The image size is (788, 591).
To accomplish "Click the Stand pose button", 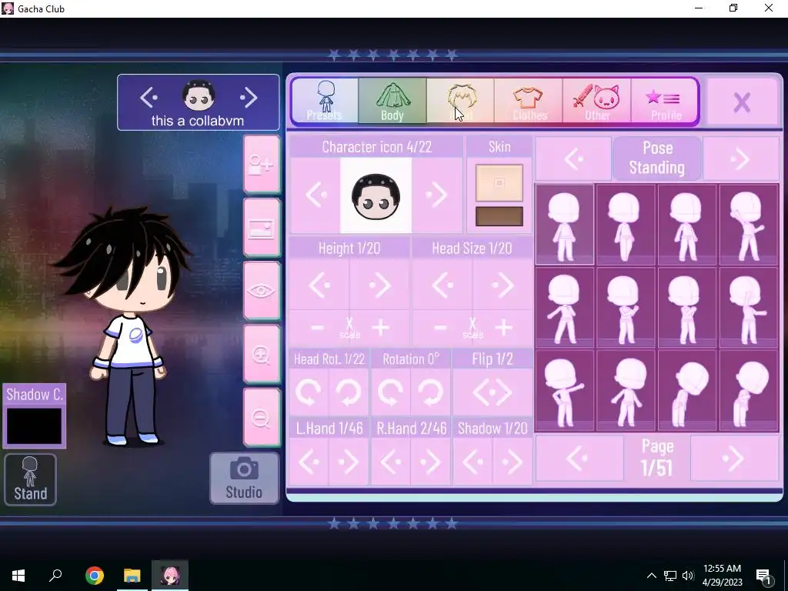I will (30, 479).
